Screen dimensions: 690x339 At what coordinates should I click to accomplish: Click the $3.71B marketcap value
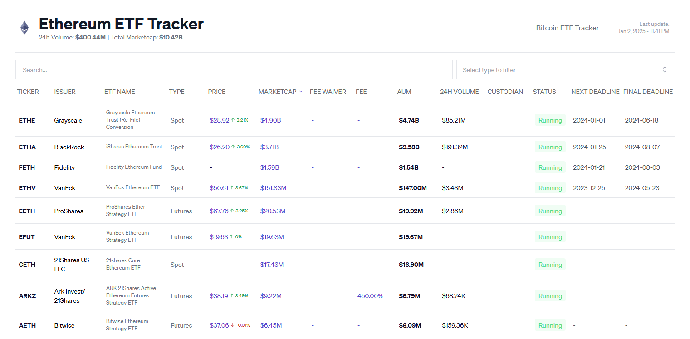pos(269,147)
